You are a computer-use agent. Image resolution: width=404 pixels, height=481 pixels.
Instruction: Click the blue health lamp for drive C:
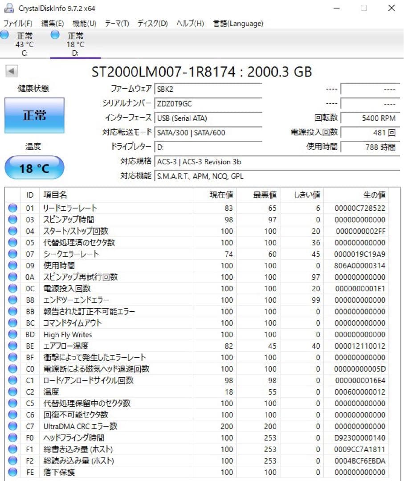[x=5, y=36]
